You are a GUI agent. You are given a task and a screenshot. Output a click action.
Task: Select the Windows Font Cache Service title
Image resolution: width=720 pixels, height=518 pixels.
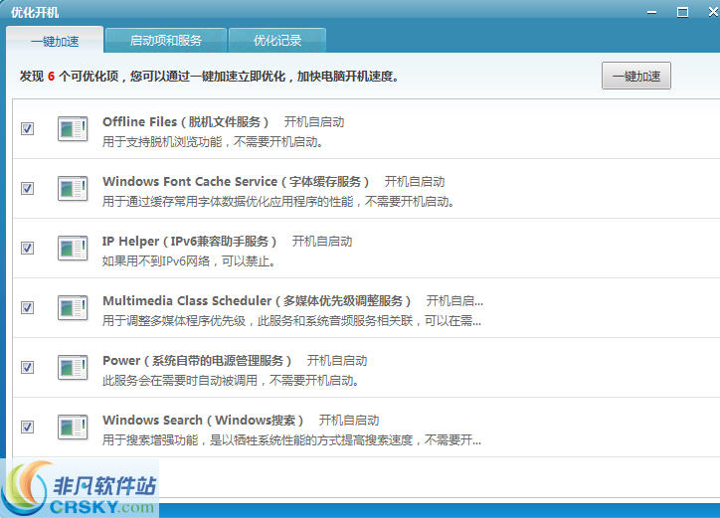pos(236,181)
